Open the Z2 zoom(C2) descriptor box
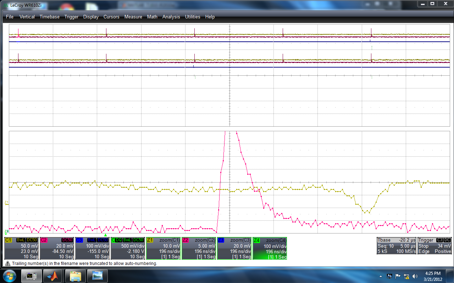This screenshot has width=454, height=283. tap(199, 248)
